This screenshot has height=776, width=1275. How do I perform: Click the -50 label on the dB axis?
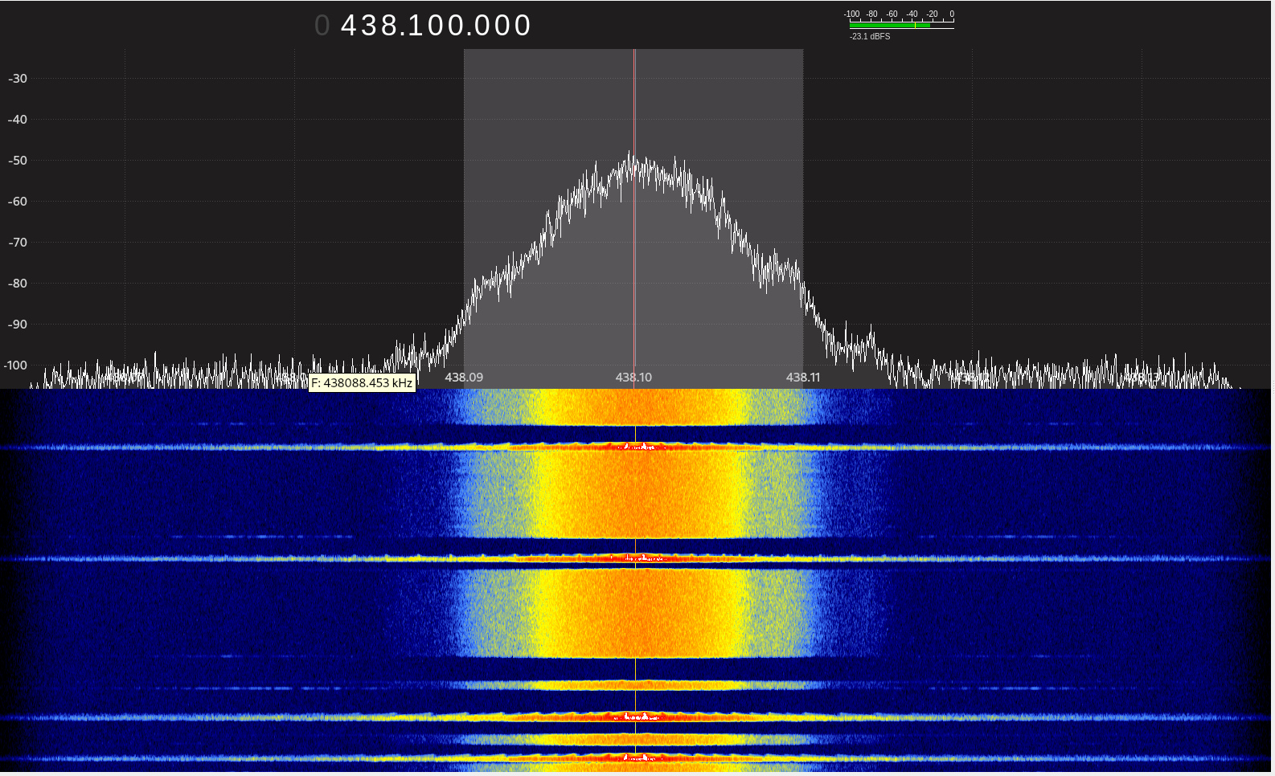pos(18,161)
